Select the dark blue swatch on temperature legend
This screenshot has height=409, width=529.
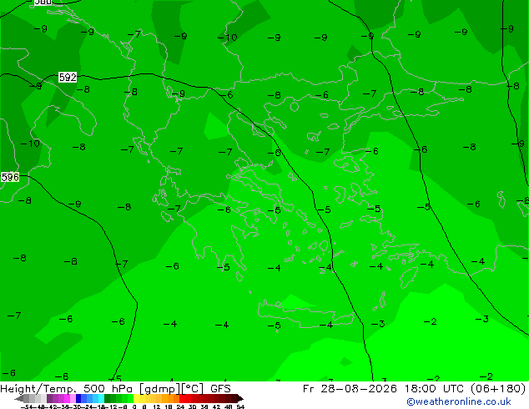78,398
